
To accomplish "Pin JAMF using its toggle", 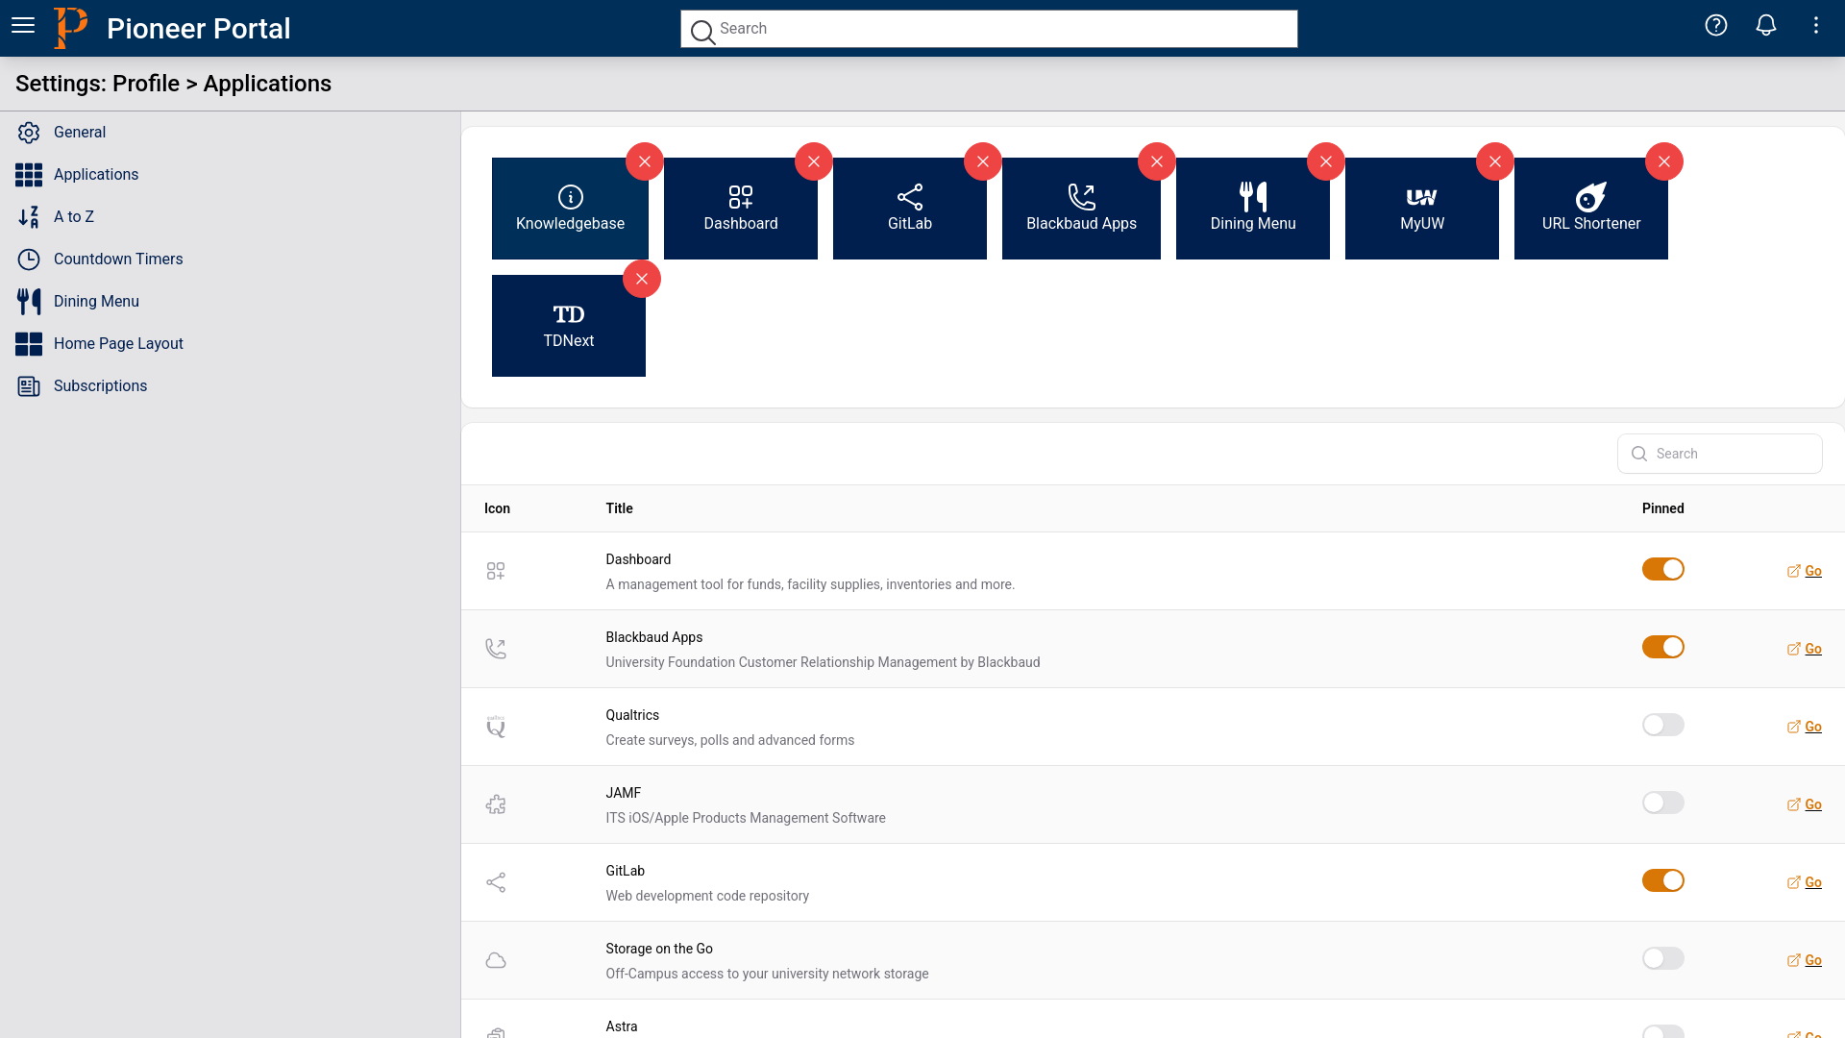I will pos(1663,803).
